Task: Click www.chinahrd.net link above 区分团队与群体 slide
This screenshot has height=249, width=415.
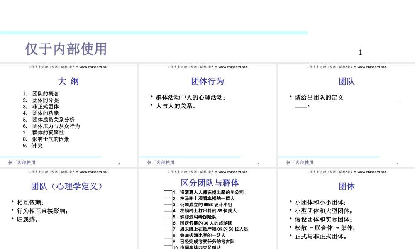Action: pyautogui.click(x=232, y=172)
